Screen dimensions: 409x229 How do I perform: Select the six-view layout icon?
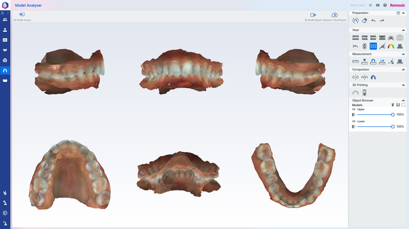[x=373, y=46]
